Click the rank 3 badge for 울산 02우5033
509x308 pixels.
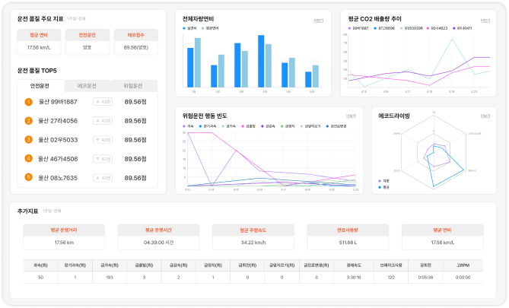(x=28, y=140)
